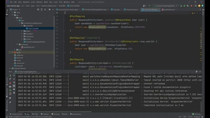Stop the process with Run panel red square
Image resolution: width=210 pixels, height=118 pixels.
(10, 83)
